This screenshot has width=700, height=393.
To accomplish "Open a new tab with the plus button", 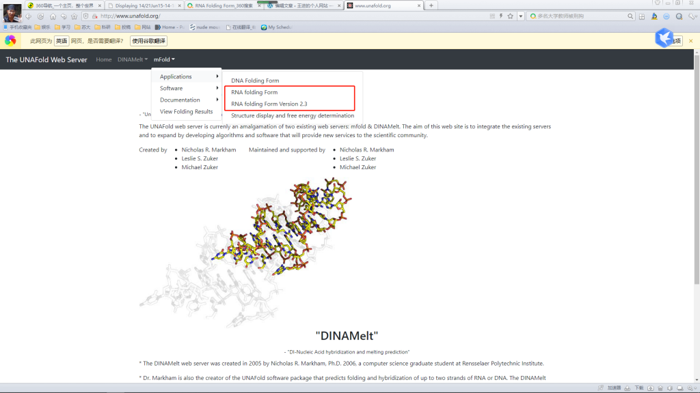I will (431, 5).
